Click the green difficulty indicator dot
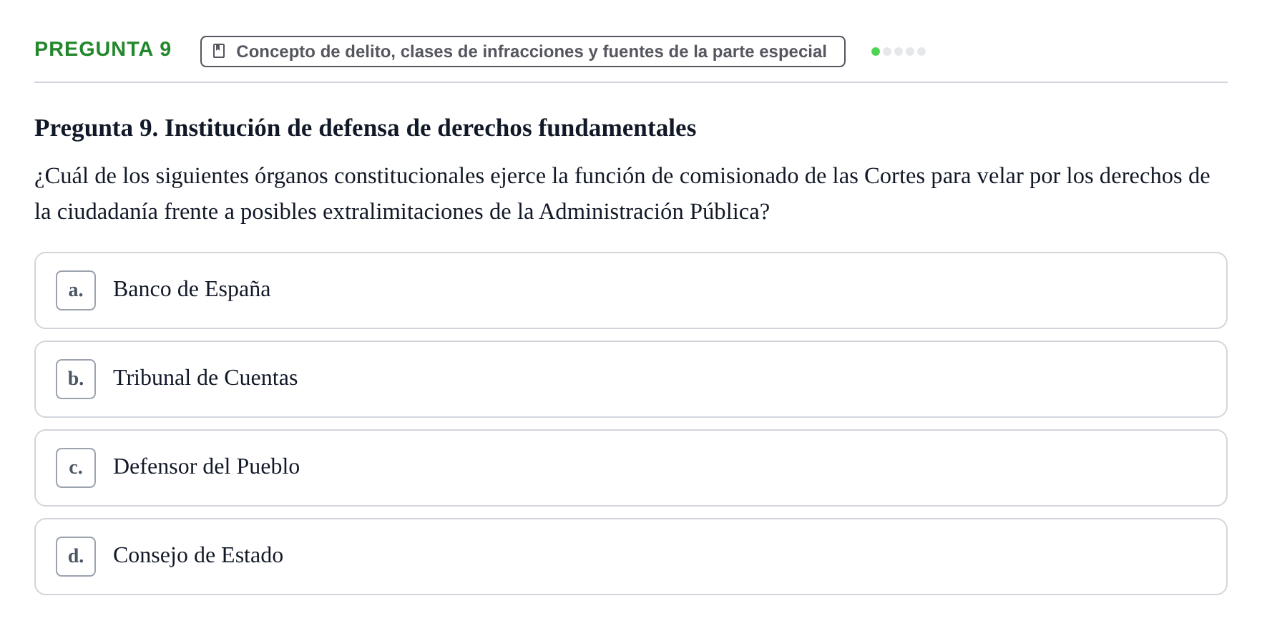The width and height of the screenshot is (1262, 631). pyautogui.click(x=876, y=52)
